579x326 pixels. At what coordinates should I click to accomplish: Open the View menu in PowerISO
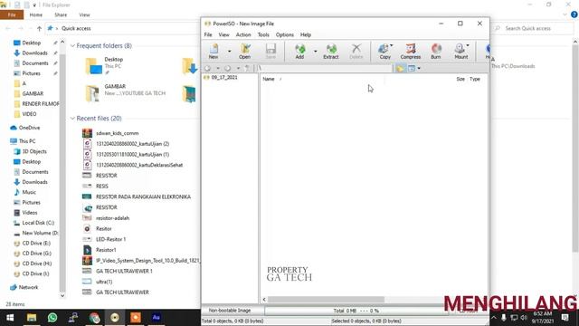(x=223, y=34)
